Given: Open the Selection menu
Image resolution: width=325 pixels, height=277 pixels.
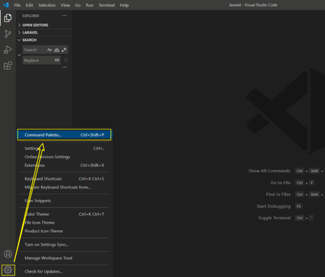Looking at the screenshot, I should (47, 5).
